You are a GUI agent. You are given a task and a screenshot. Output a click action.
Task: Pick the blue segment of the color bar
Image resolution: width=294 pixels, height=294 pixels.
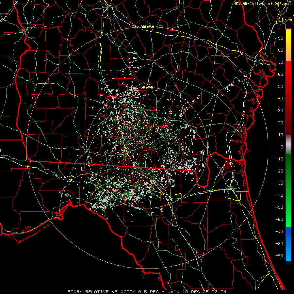click(x=288, y=244)
